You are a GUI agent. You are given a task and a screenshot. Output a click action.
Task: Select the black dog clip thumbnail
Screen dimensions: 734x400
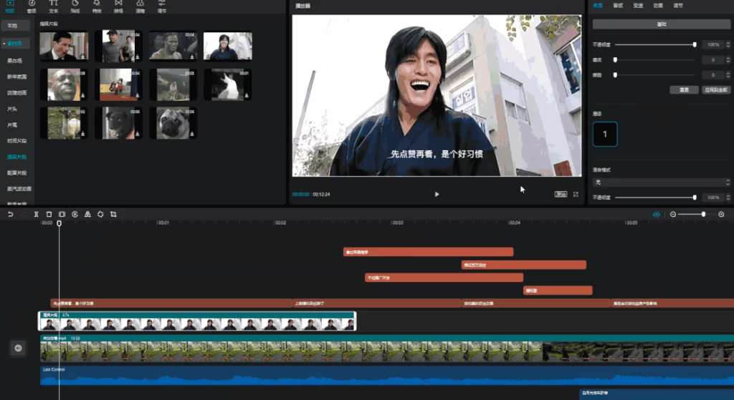pos(118,123)
